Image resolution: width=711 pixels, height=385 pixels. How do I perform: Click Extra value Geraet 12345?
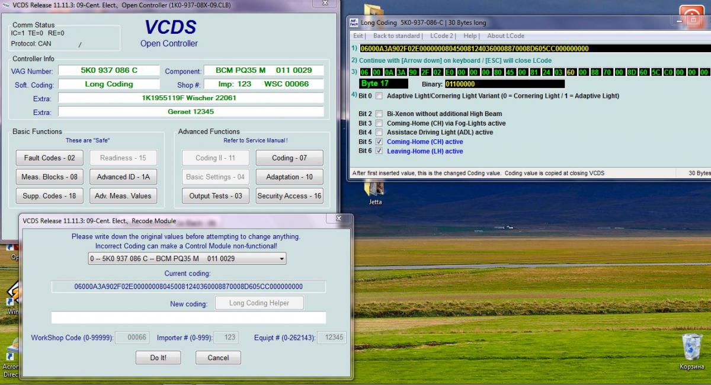pyautogui.click(x=191, y=111)
